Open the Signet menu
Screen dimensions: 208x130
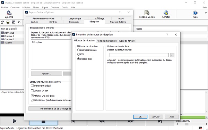click(45, 8)
